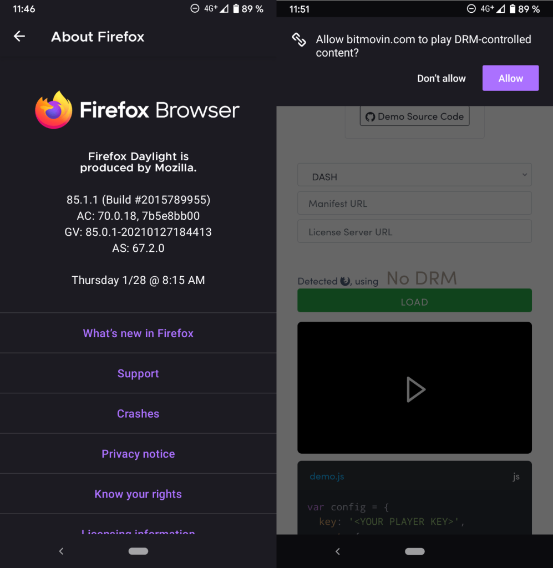The width and height of the screenshot is (553, 568).
Task: Click the Firefox Browser logo
Action: (54, 110)
